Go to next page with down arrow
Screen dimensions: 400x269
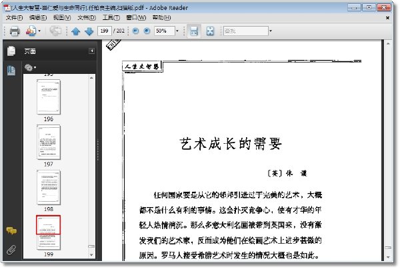[89, 31]
